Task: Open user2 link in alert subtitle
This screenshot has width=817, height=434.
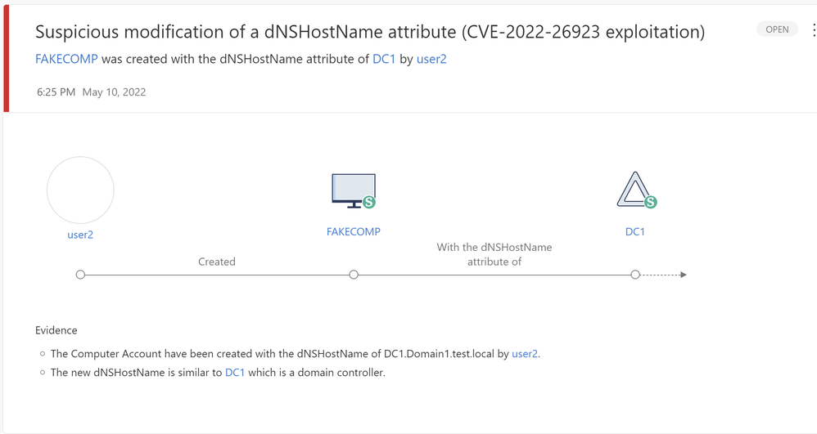Action: click(431, 59)
